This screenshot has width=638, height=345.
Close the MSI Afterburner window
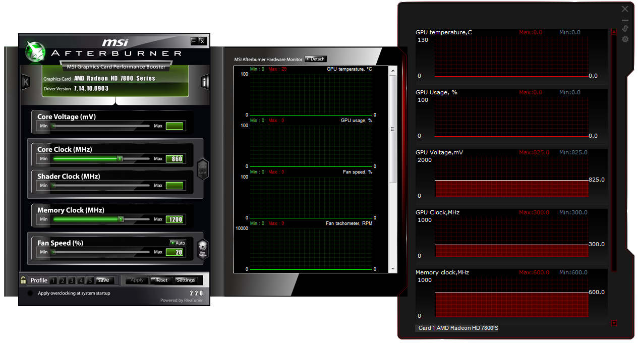pos(202,40)
